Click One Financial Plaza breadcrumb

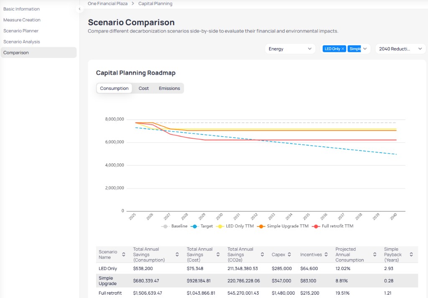click(107, 3)
